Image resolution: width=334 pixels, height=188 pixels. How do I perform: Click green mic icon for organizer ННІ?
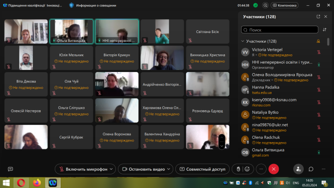[x=319, y=65]
